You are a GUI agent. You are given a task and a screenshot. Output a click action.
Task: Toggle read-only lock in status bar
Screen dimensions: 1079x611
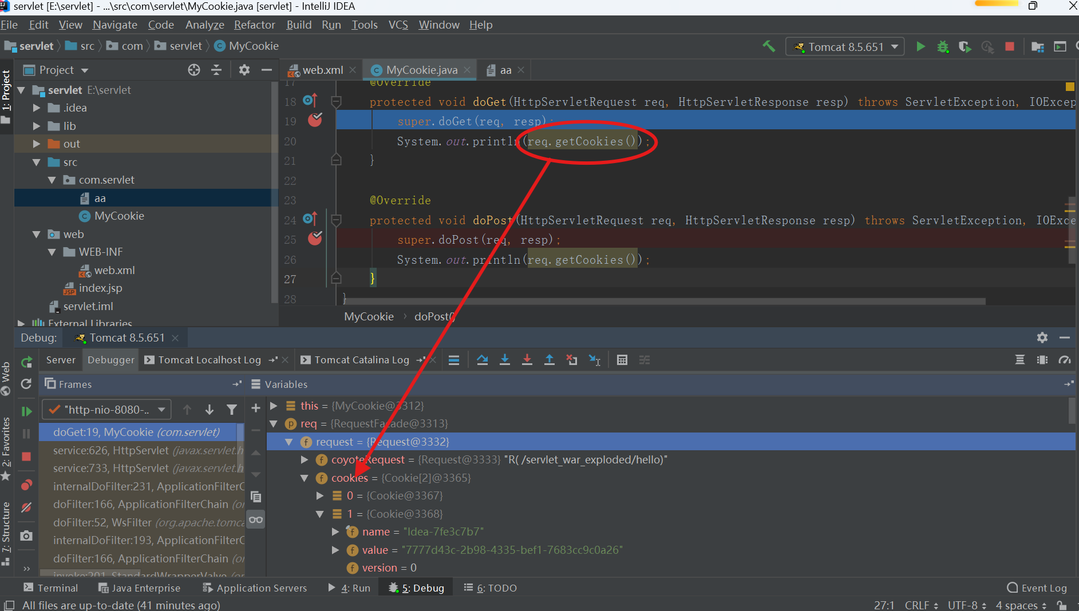pos(1062,605)
